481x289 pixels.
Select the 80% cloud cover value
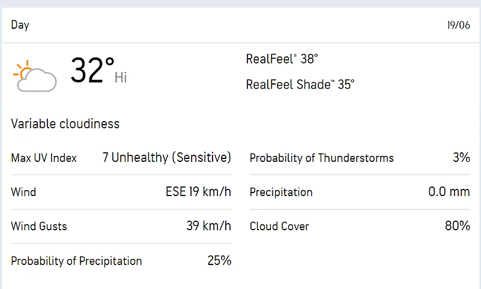(457, 226)
